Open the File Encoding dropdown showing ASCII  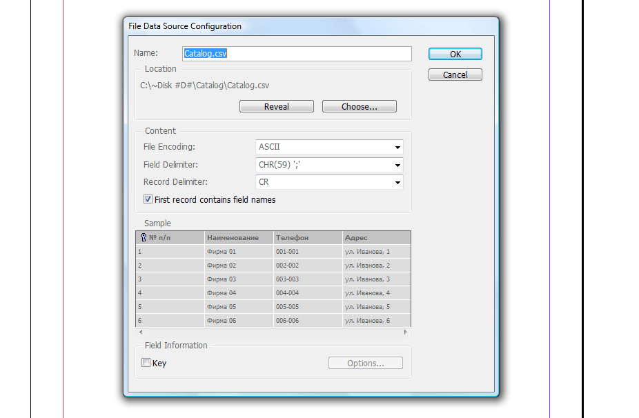[x=329, y=147]
